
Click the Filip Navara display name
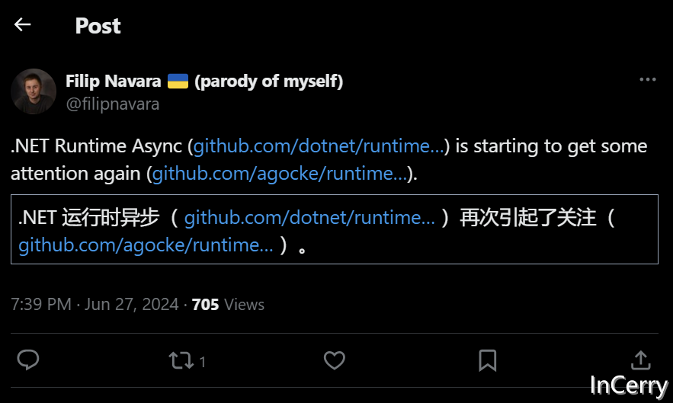pos(114,82)
